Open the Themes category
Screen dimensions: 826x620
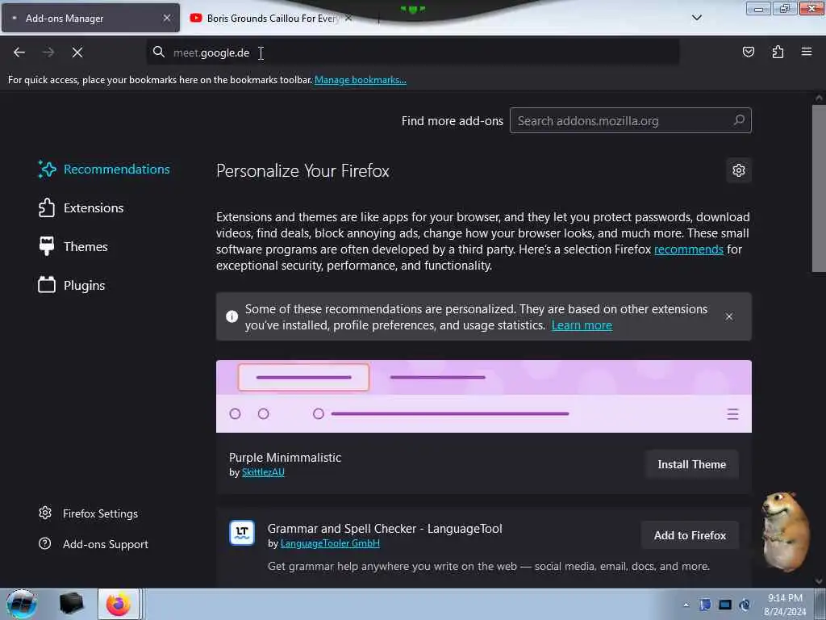coord(73,247)
